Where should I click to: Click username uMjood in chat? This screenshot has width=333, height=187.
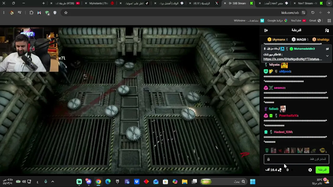(285, 71)
